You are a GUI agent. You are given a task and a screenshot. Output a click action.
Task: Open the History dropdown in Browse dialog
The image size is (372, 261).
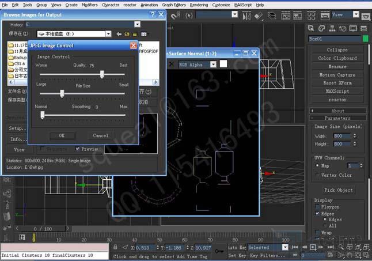(x=137, y=24)
